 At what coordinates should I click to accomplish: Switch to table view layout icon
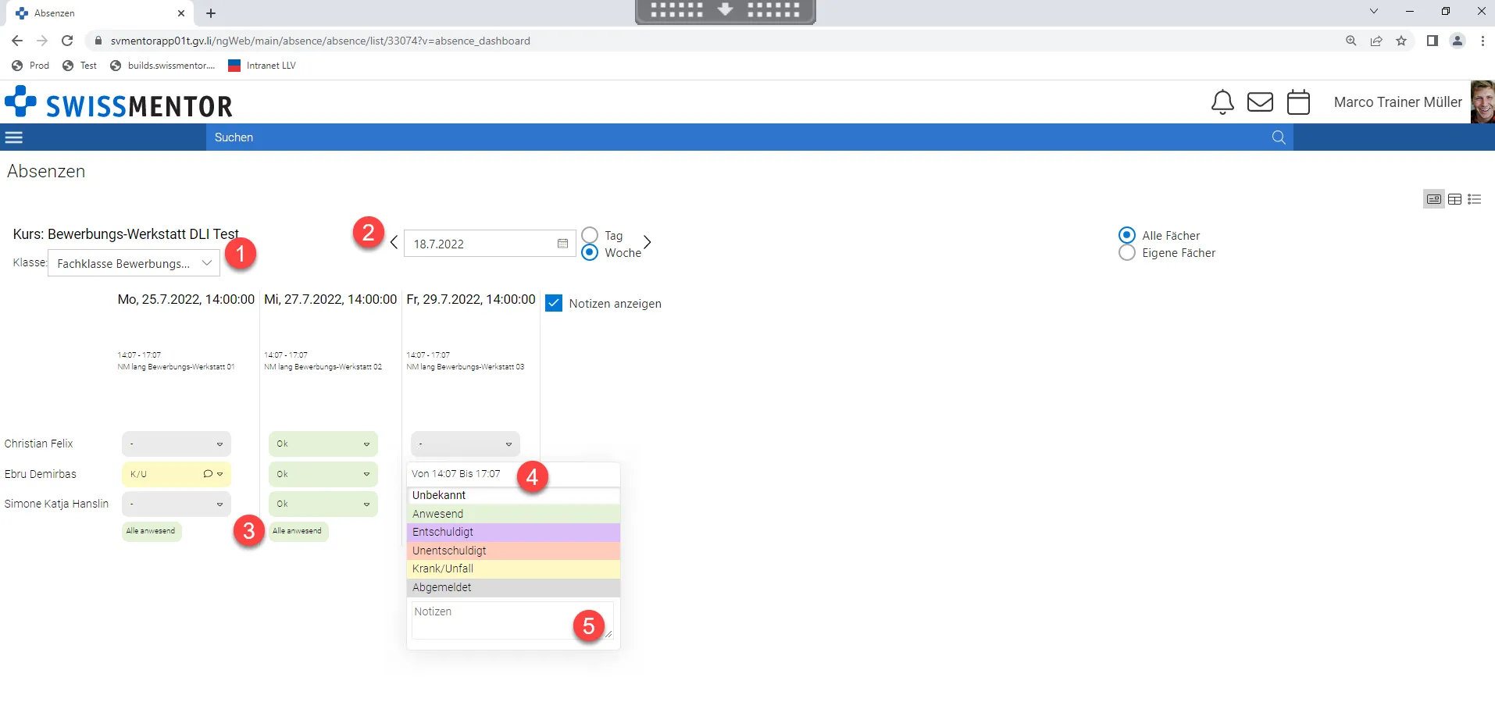point(1454,199)
